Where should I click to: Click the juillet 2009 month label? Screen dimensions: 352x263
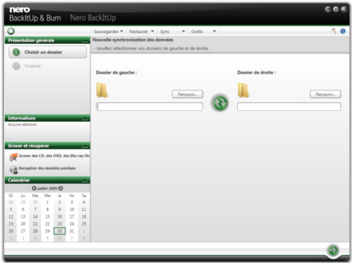(x=47, y=188)
